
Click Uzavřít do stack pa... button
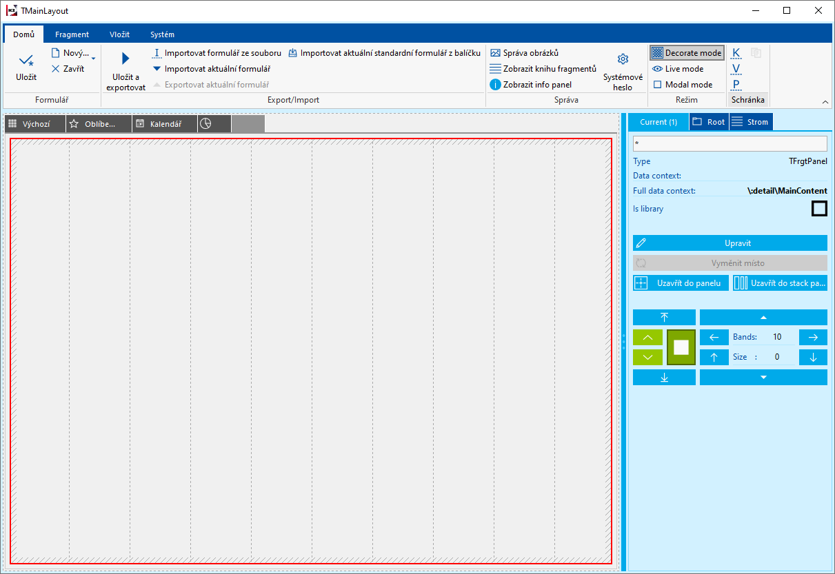pos(780,283)
